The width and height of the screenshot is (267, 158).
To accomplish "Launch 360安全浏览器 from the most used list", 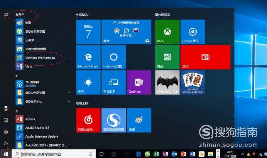I will click(x=42, y=32).
